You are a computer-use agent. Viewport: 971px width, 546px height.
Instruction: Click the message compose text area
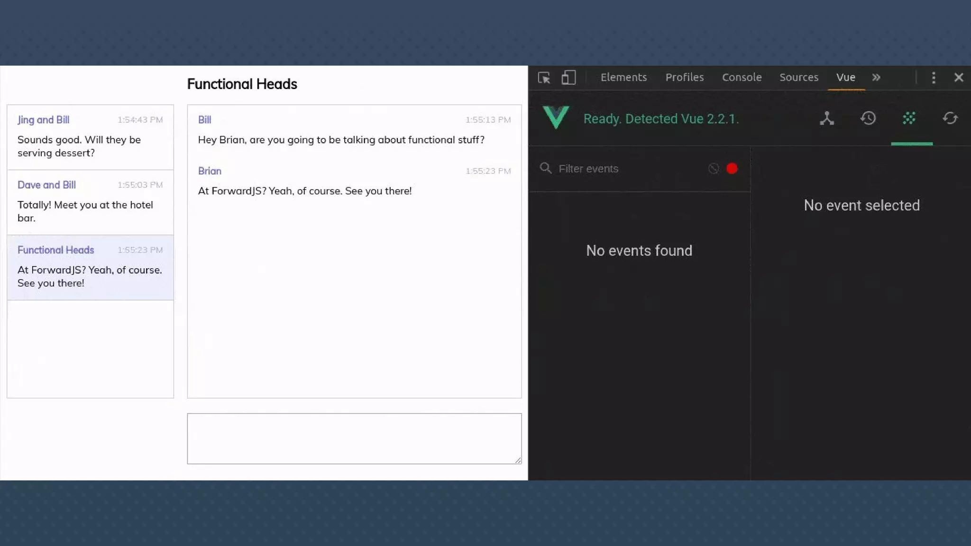tap(354, 438)
